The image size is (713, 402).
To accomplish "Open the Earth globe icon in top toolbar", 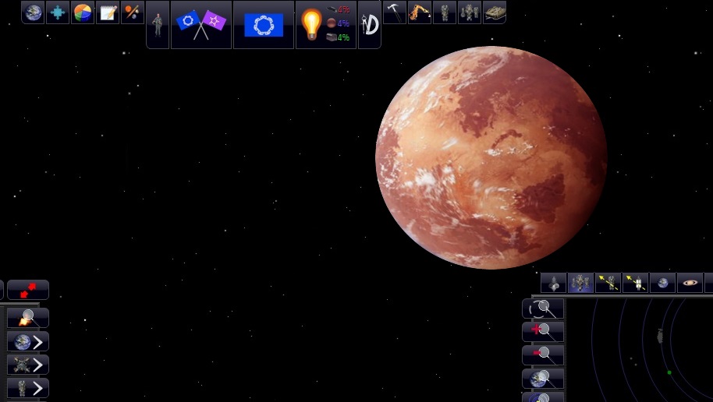I will click(x=34, y=12).
